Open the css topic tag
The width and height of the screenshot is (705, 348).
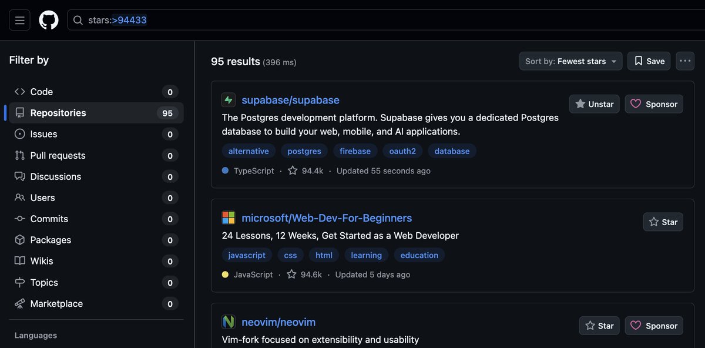pyautogui.click(x=290, y=255)
